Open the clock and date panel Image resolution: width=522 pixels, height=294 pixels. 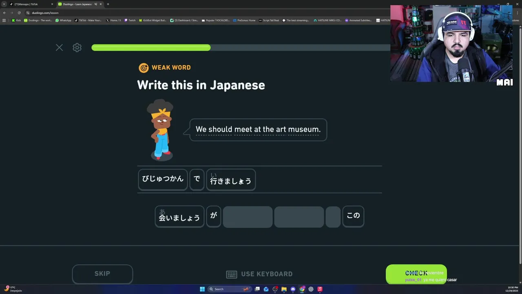click(513, 289)
